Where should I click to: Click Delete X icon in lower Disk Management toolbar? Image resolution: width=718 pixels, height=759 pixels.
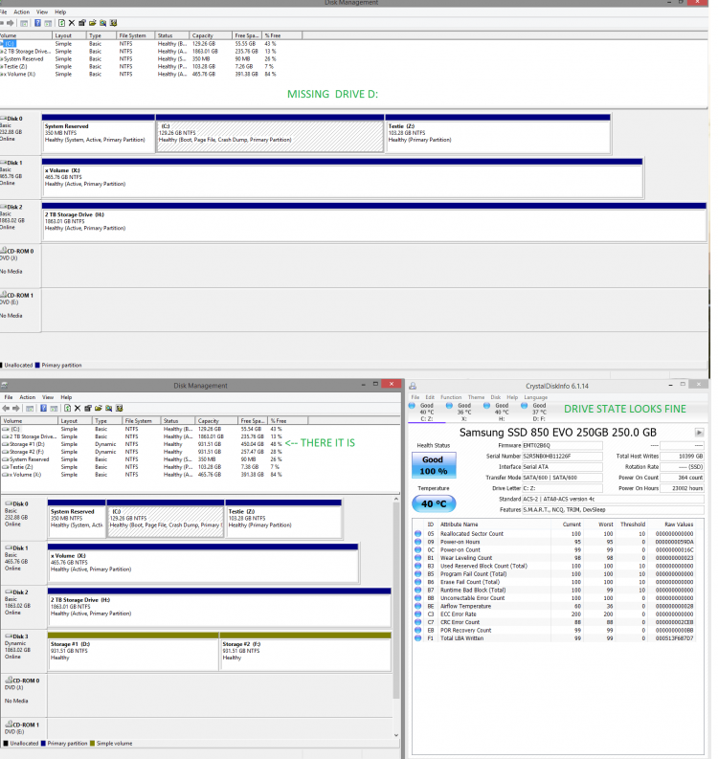pos(78,408)
